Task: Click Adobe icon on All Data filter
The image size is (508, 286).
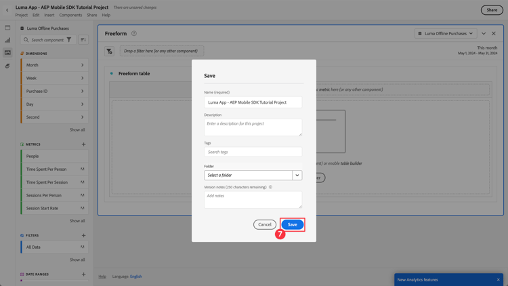Action: click(82, 247)
